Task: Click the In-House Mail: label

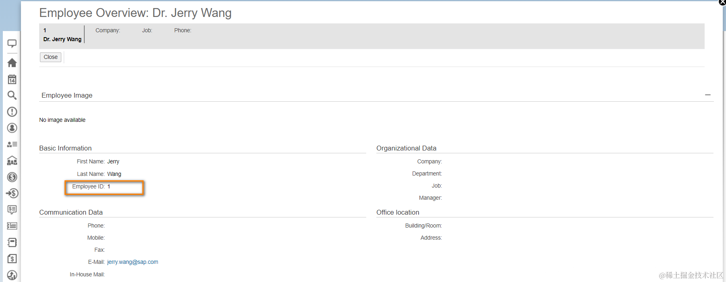Action: 87,275
